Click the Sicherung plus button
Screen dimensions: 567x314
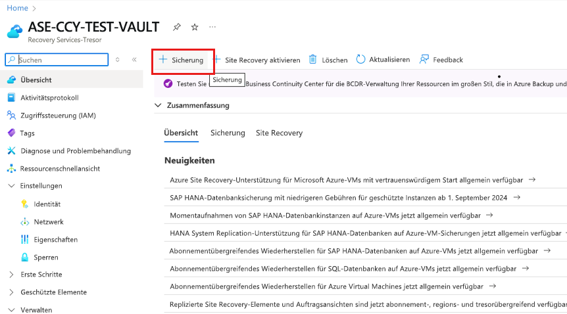point(181,60)
